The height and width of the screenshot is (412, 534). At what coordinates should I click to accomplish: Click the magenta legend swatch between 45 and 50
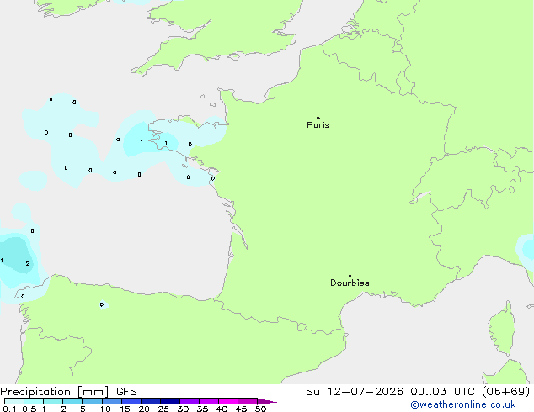pos(248,401)
